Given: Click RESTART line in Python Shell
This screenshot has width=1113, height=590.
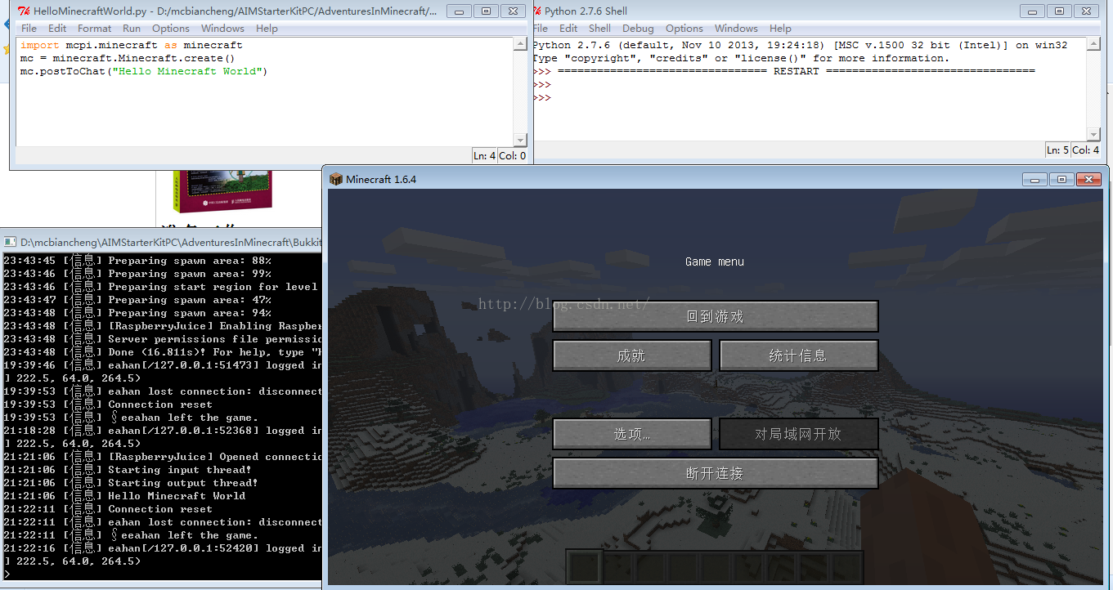Looking at the screenshot, I should tap(783, 71).
